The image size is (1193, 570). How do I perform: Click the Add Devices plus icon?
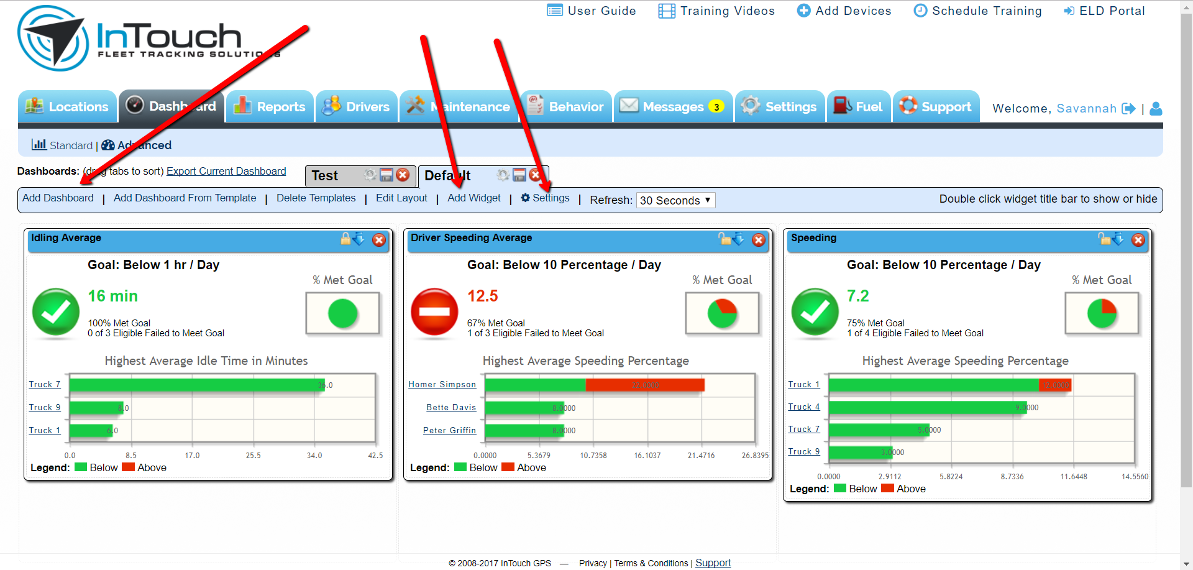tap(803, 11)
